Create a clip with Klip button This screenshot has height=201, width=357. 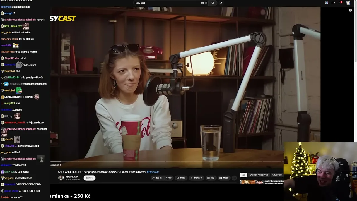(211, 178)
